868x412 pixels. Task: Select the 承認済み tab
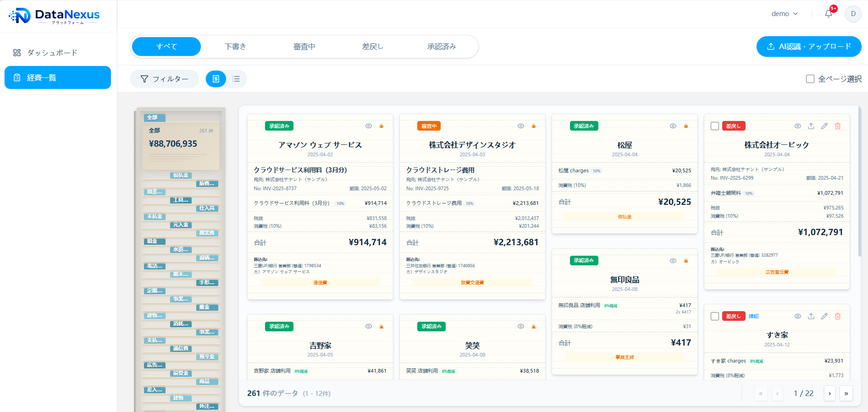tap(442, 46)
